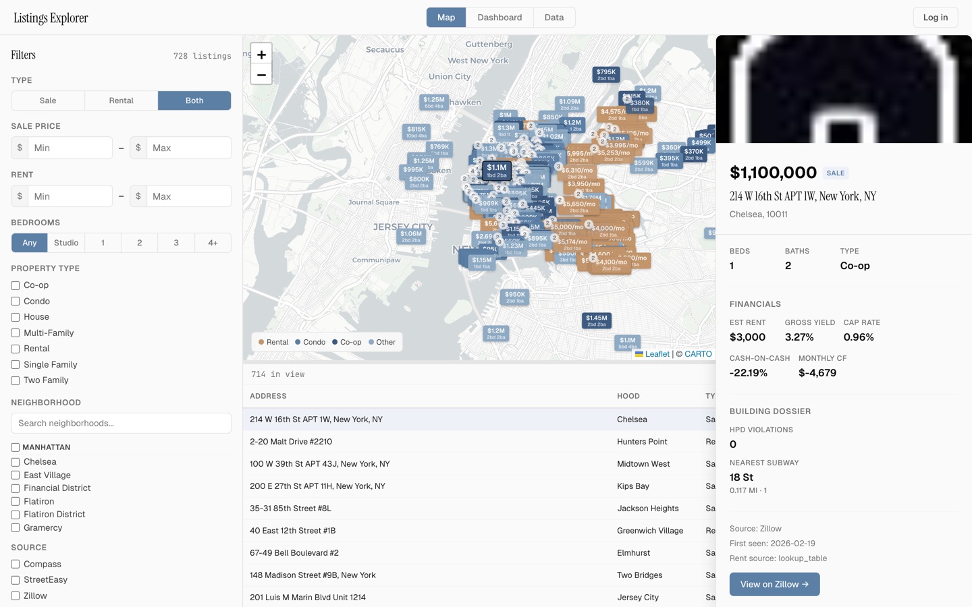Click the highlighted $1.1M tbd 2ba marker

pyautogui.click(x=496, y=171)
